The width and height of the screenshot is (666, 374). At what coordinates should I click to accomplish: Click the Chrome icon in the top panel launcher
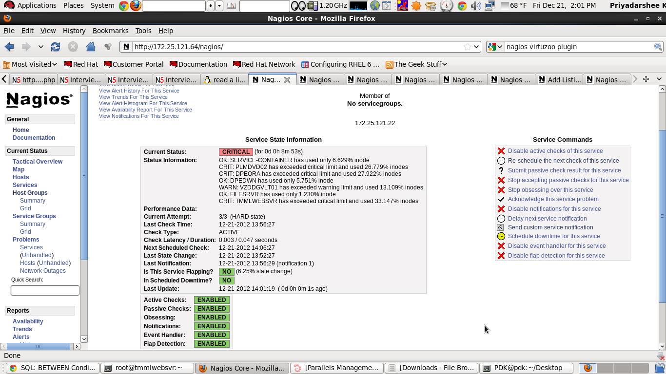(124, 6)
